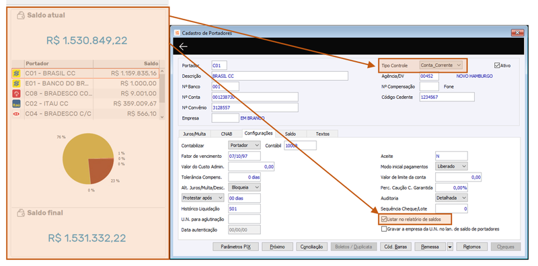Image resolution: width=538 pixels, height=266 pixels.
Task: Select the C01 - BRASIL CC row
Action: (85, 73)
